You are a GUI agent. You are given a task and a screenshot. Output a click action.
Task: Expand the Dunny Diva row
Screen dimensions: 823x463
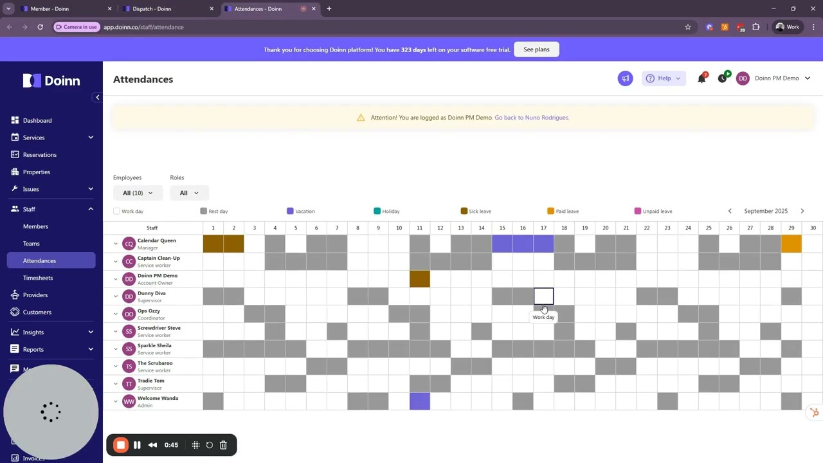point(116,296)
